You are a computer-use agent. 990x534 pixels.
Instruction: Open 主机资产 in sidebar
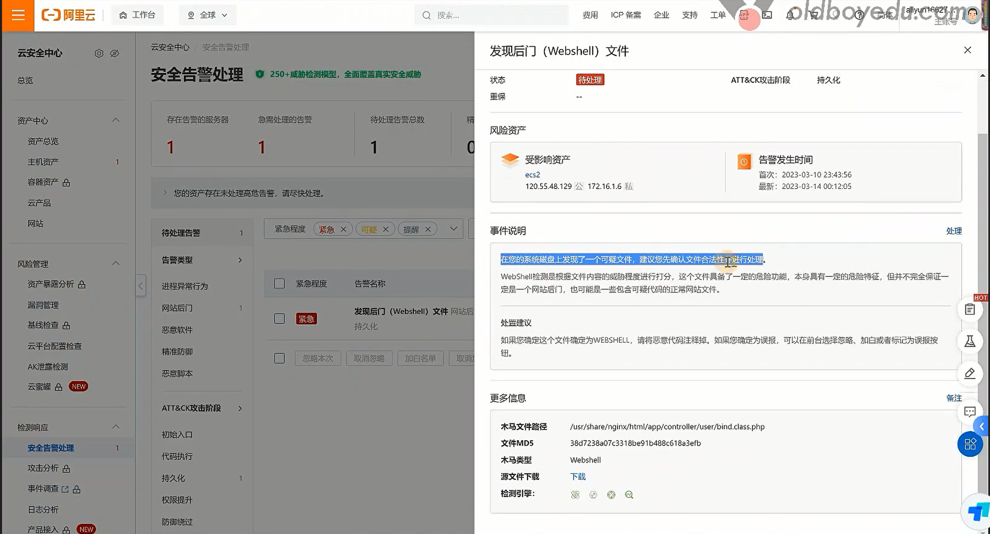(x=43, y=162)
